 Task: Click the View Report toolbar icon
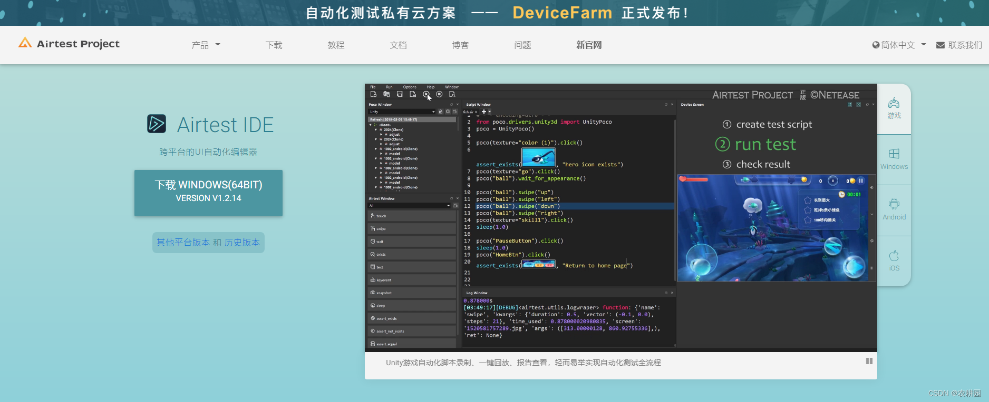(x=452, y=94)
